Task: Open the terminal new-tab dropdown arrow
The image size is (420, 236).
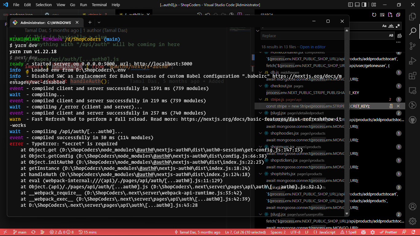Action: pos(99,22)
